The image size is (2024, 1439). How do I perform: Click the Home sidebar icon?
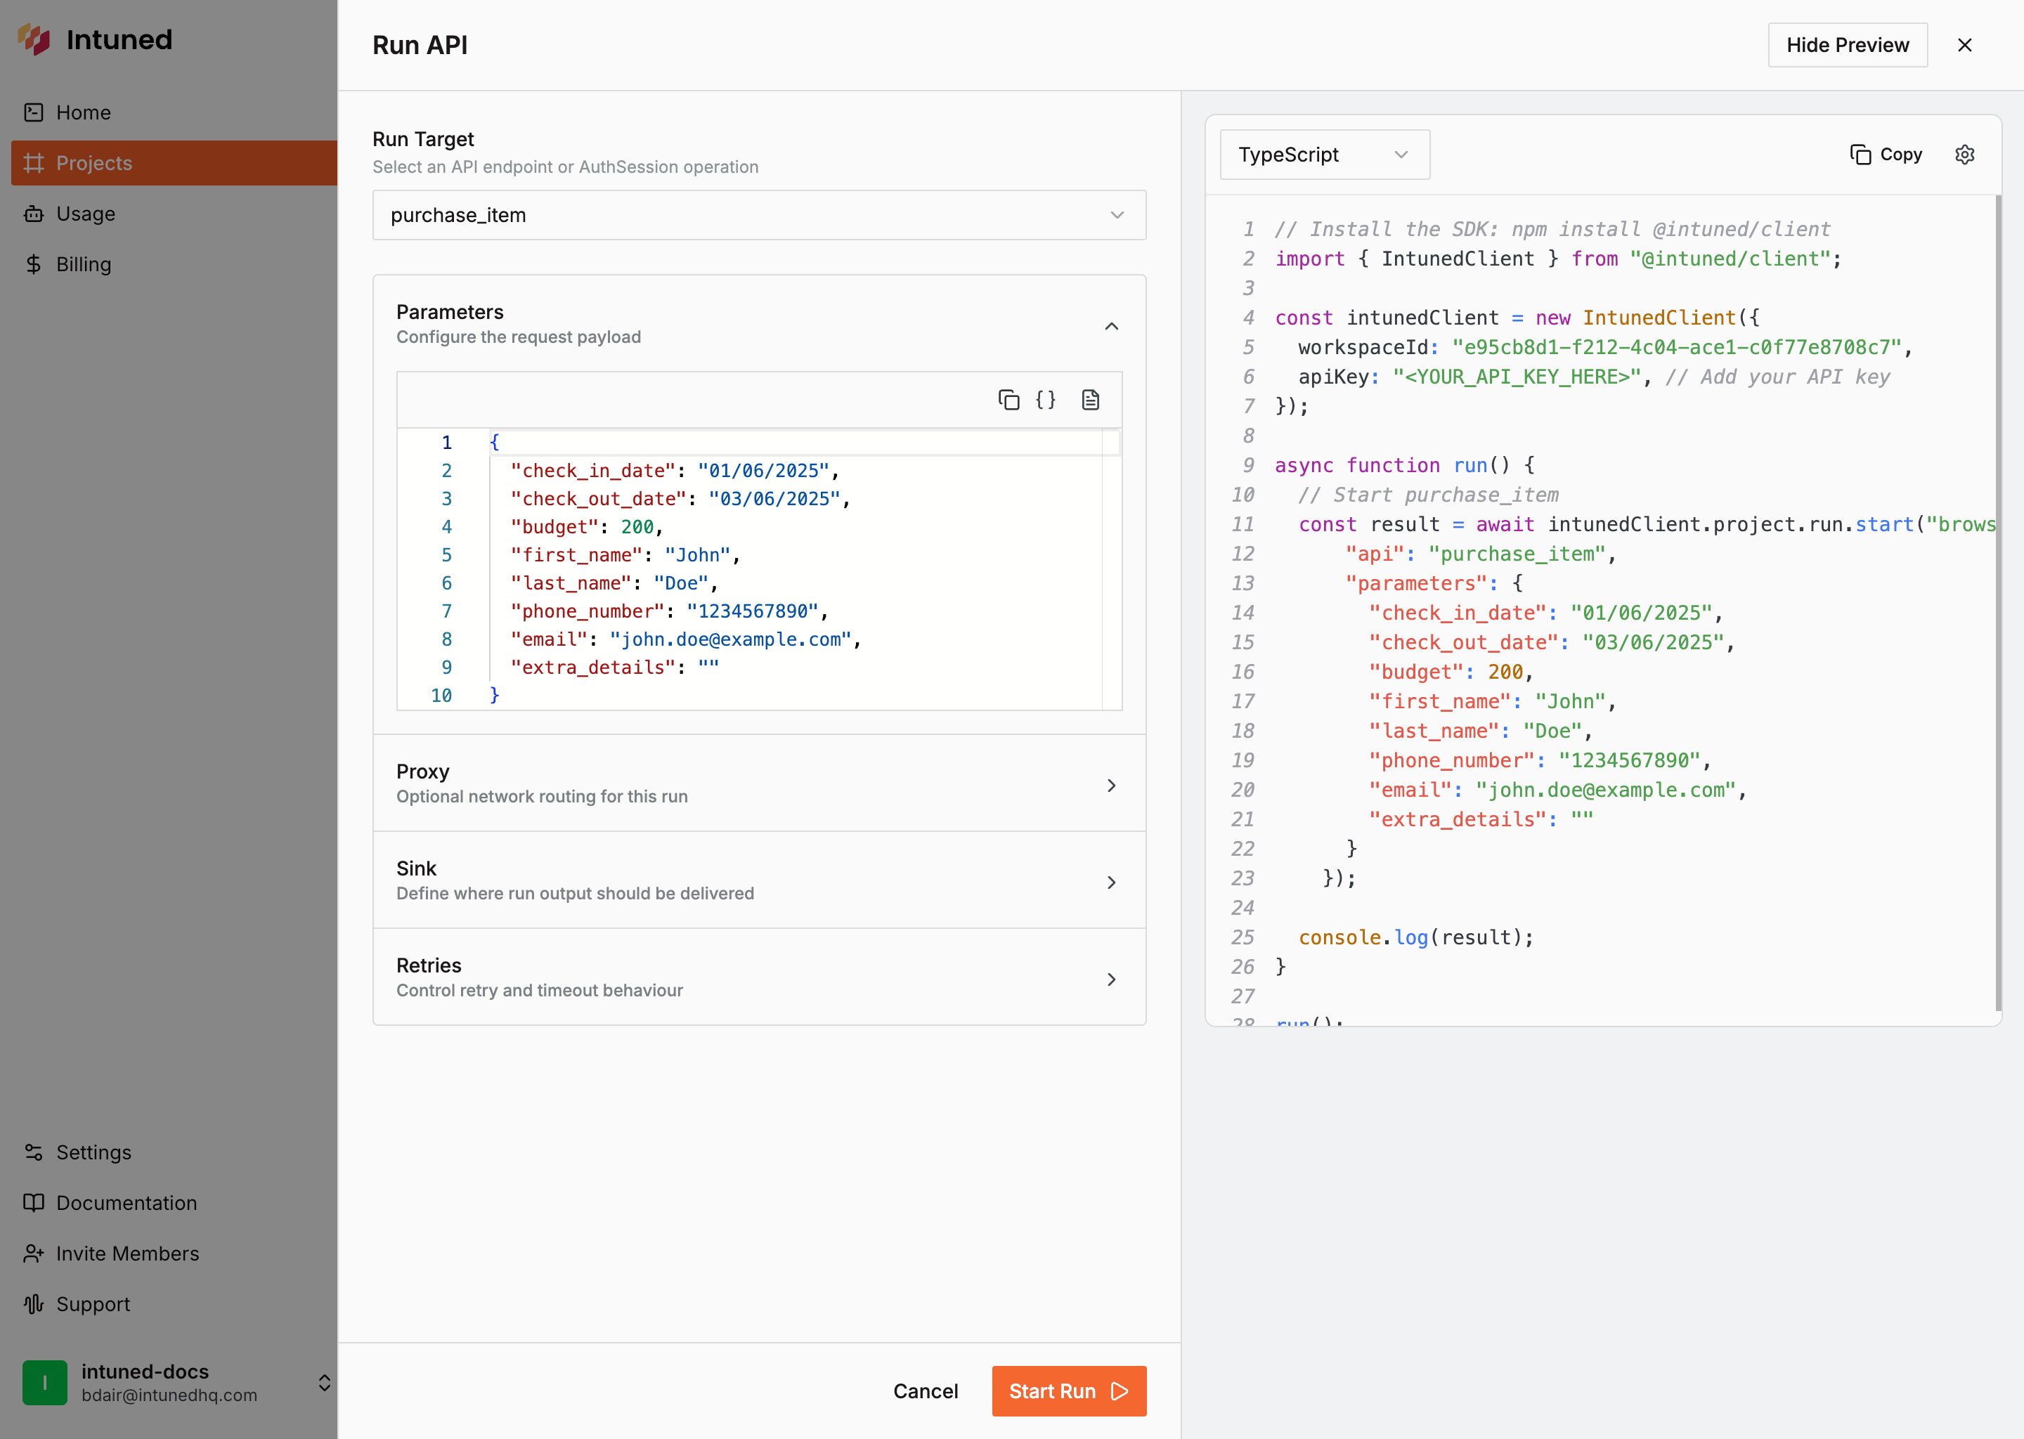(34, 112)
